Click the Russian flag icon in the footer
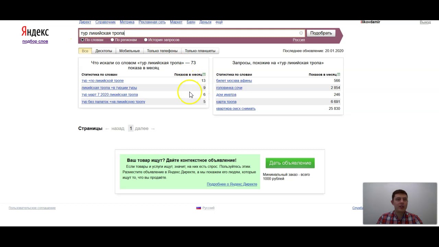 click(x=199, y=208)
